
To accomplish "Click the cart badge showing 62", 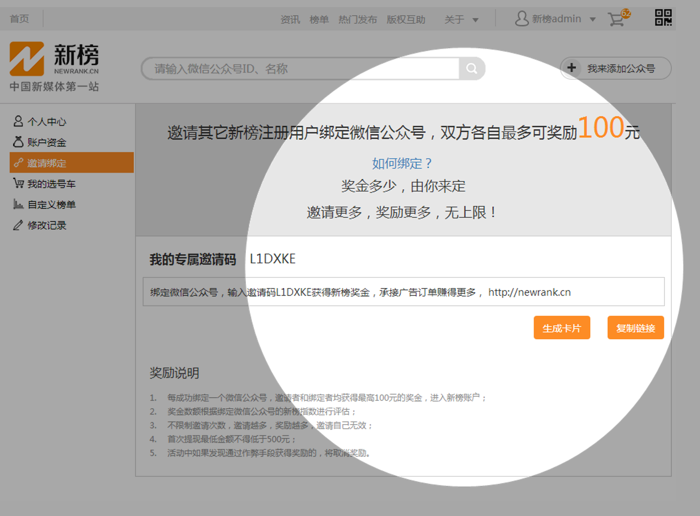I will (x=626, y=13).
